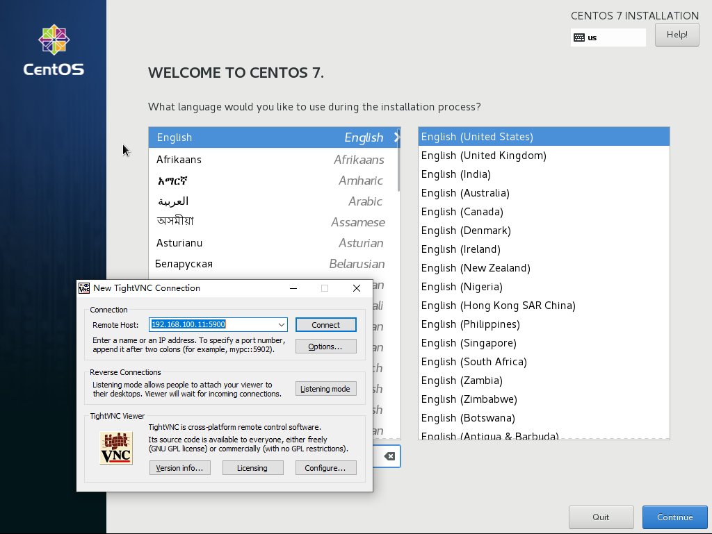Viewport: 712px width, 534px height.
Task: Select English (Nigeria) locale
Action: [x=544, y=287]
